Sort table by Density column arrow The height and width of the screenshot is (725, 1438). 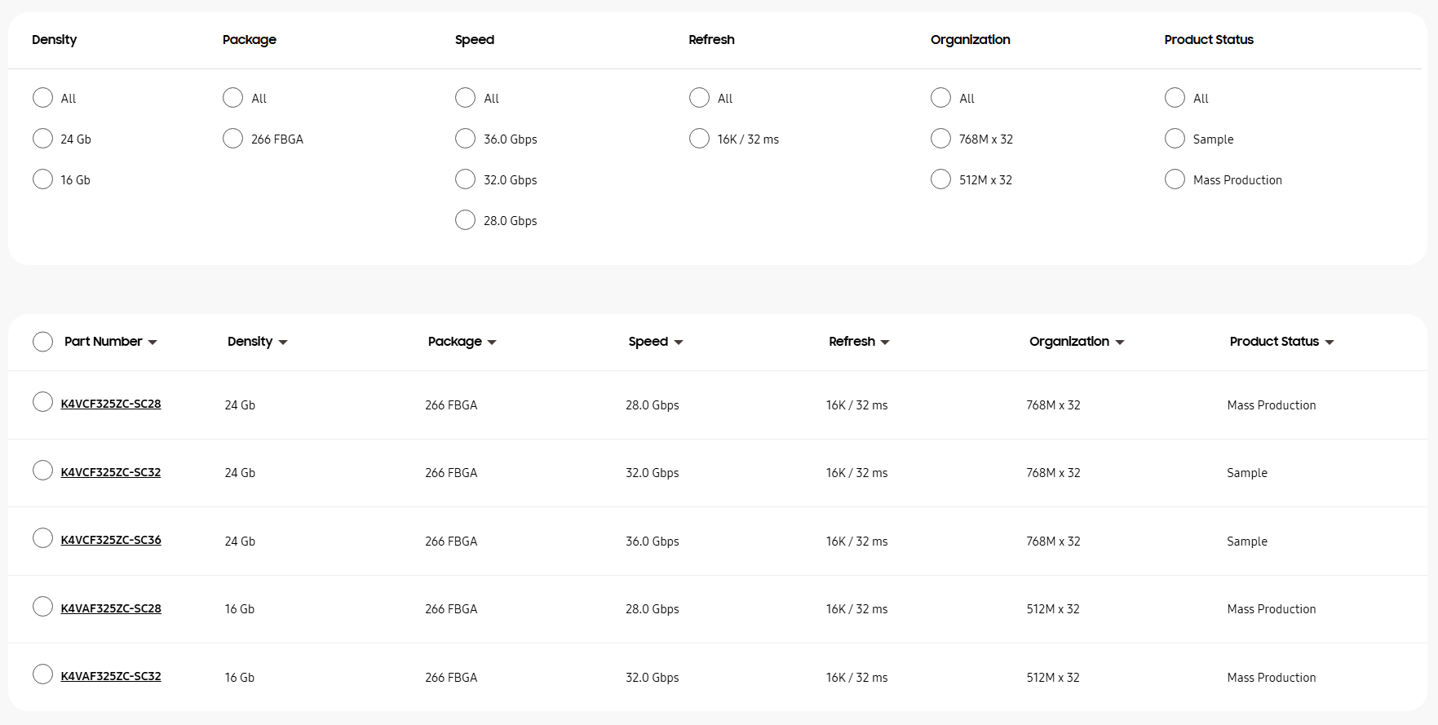click(282, 343)
